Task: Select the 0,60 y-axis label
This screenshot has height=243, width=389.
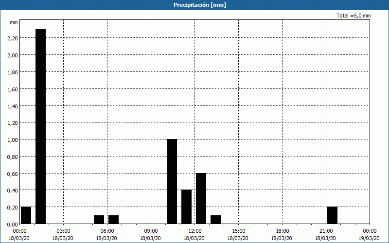Action: tap(13, 174)
